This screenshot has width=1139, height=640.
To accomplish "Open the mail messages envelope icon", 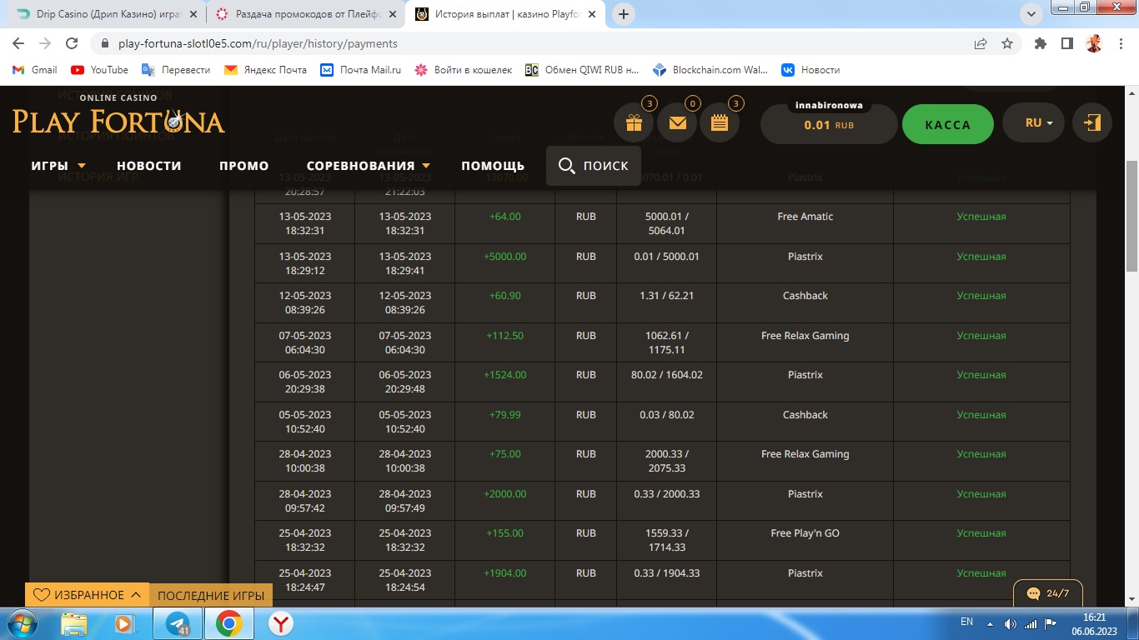I will click(677, 123).
